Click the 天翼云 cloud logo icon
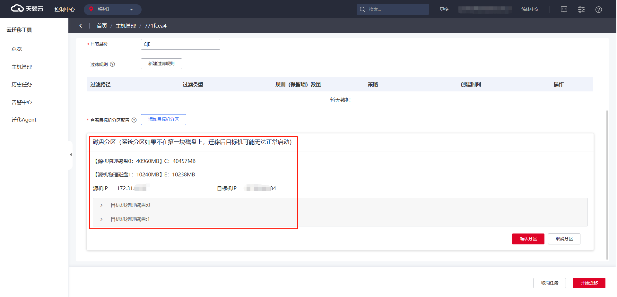Viewport: 617px width, 297px height. click(17, 9)
